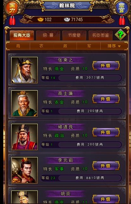Open the green question mark help icon
Viewport: 131px width, 204px height.
click(121, 35)
